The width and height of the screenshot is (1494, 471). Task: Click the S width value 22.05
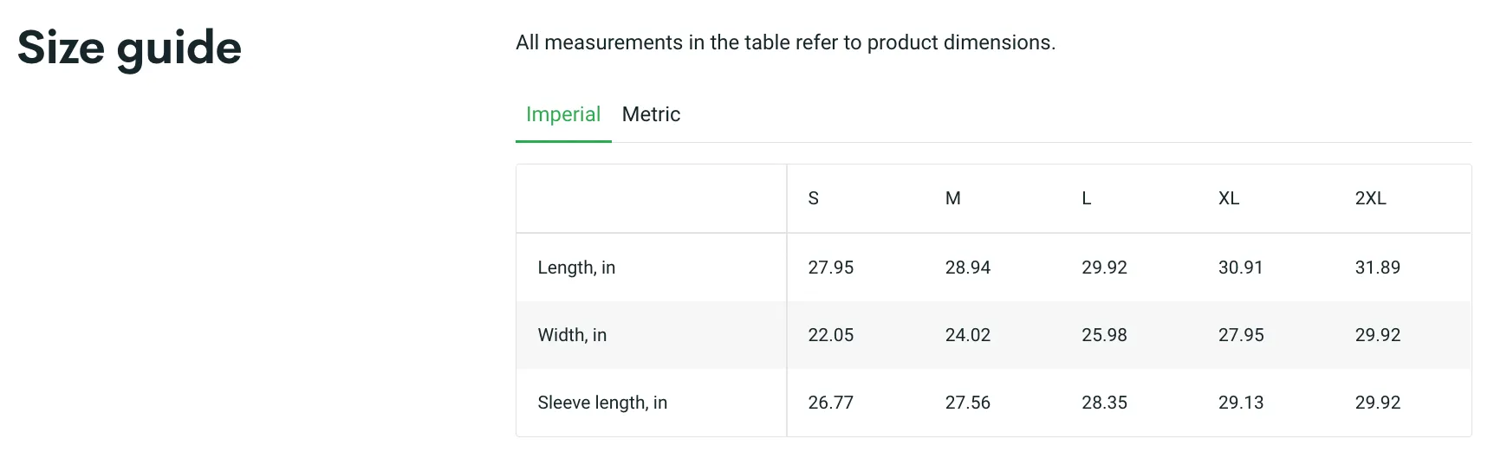pyautogui.click(x=830, y=335)
